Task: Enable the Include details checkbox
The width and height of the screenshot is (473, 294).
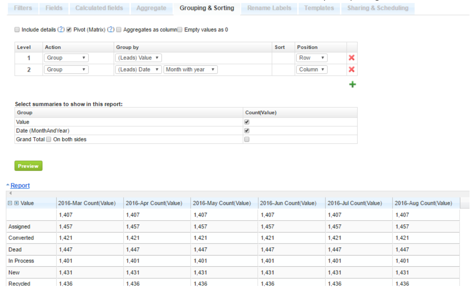Action: 17,30
